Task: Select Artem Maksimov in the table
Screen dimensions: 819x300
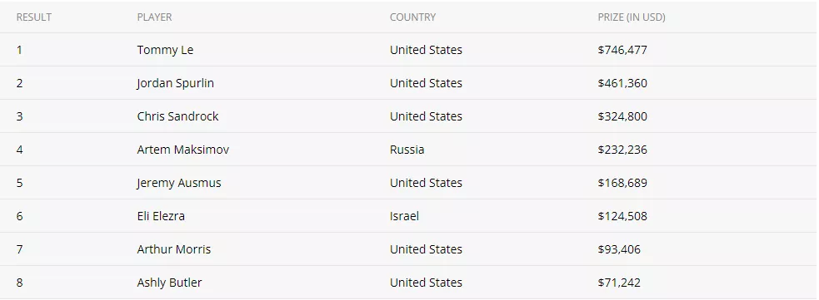Action: tap(182, 150)
